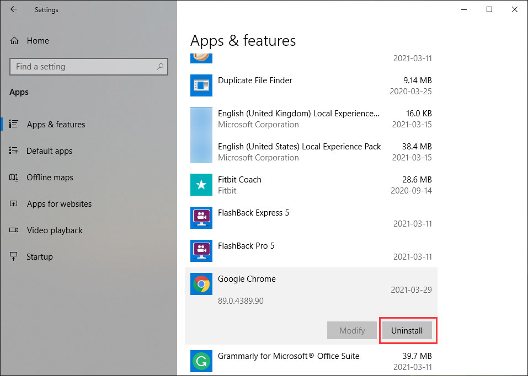Select Duplicate File Finder app name
The height and width of the screenshot is (376, 528).
[x=255, y=80]
